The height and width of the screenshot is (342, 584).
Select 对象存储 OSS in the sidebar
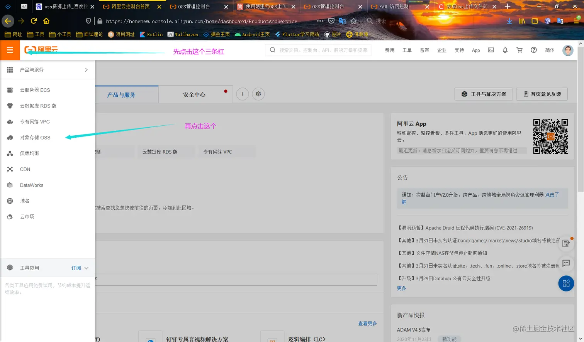click(x=36, y=137)
